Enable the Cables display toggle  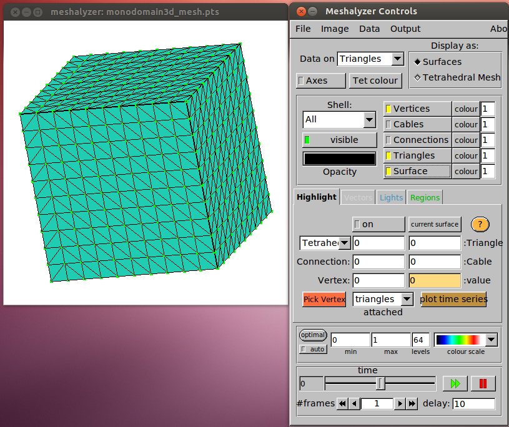[417, 124]
